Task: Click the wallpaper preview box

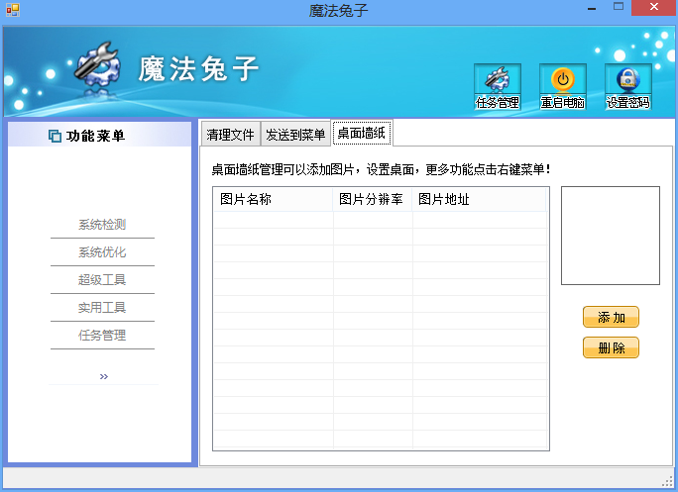Action: pos(611,236)
